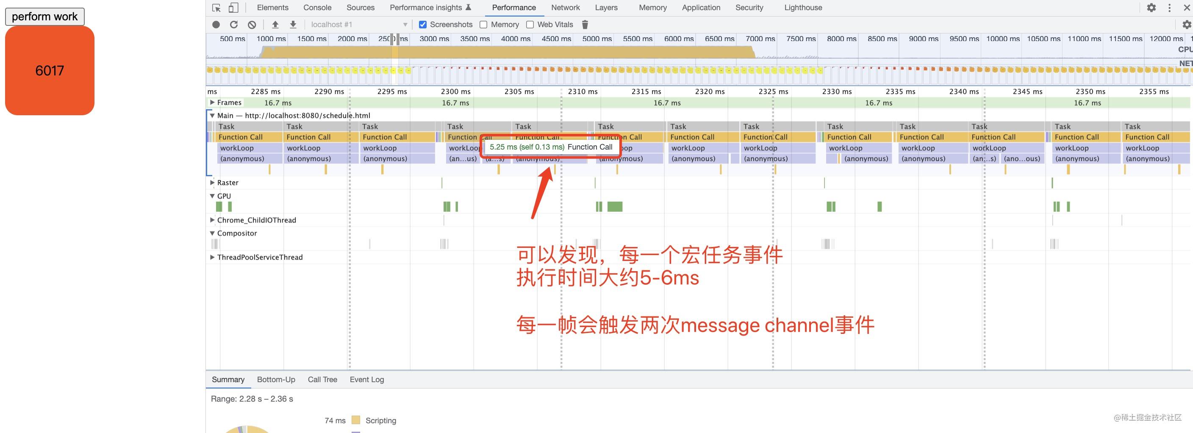This screenshot has width=1193, height=433.
Task: Click the Scripting legend color swatch
Action: 356,420
